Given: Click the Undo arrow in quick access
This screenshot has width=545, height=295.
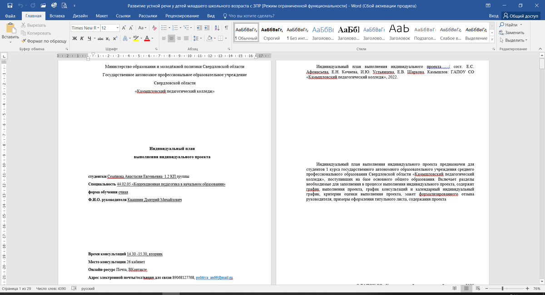Looking at the screenshot, I should pos(21,5).
